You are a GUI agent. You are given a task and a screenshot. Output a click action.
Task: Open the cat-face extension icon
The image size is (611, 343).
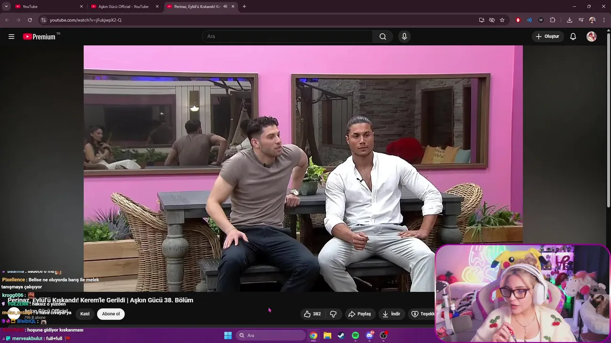(x=541, y=20)
